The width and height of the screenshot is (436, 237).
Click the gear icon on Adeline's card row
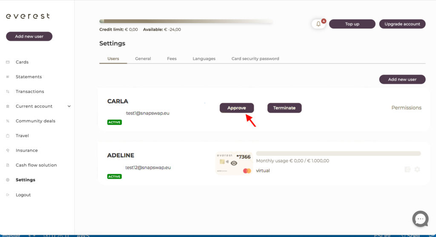pyautogui.click(x=417, y=169)
